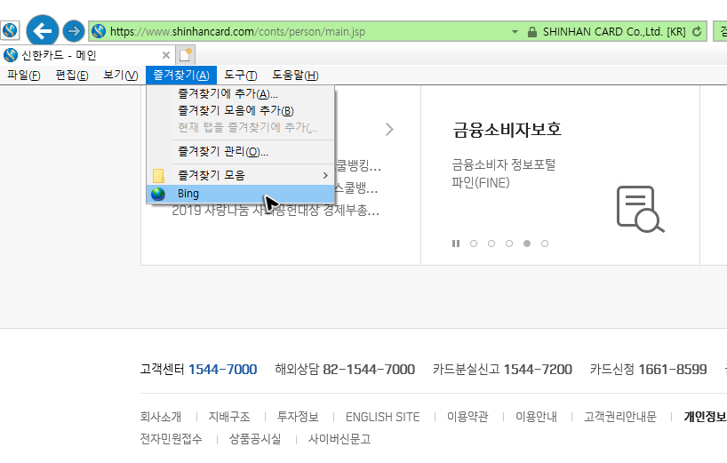
Task: Click the refresh icon in address bar
Action: tap(697, 31)
